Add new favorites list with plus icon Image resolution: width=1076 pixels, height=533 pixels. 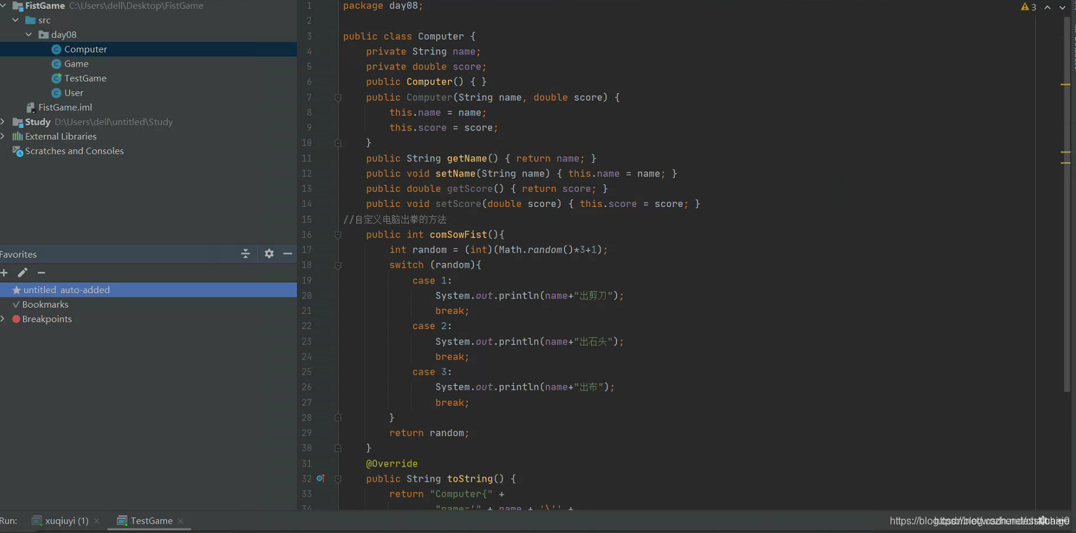4,273
